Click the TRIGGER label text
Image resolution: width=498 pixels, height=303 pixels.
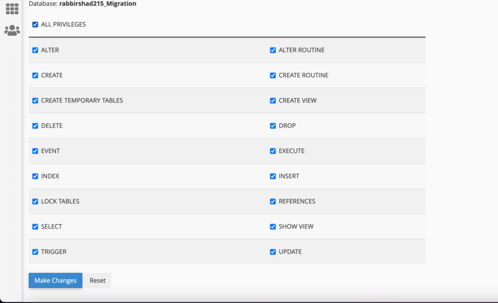(53, 252)
